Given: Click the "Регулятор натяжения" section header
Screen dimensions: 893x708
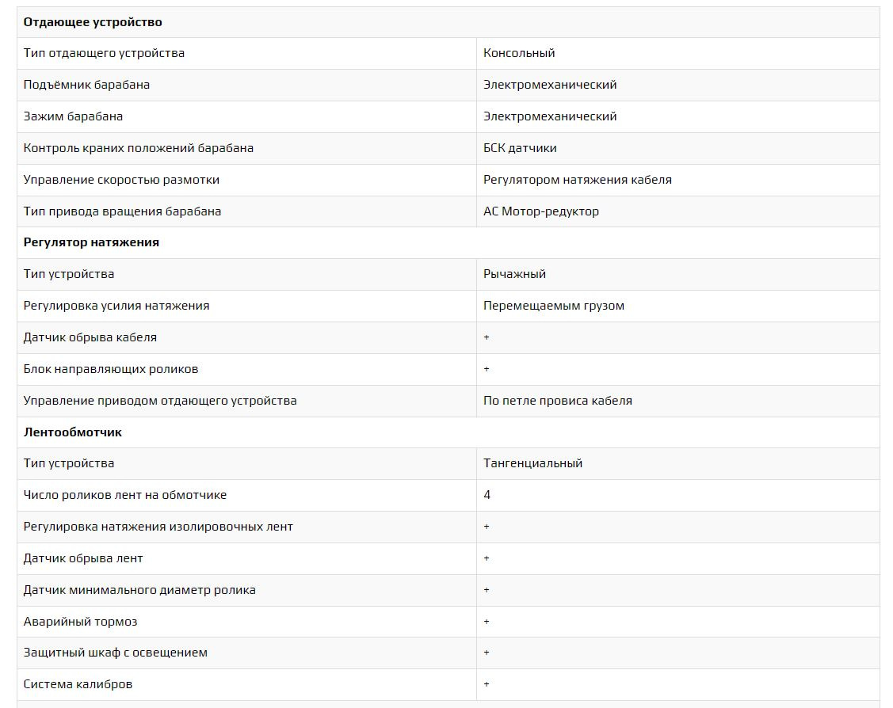Looking at the screenshot, I should (x=91, y=242).
